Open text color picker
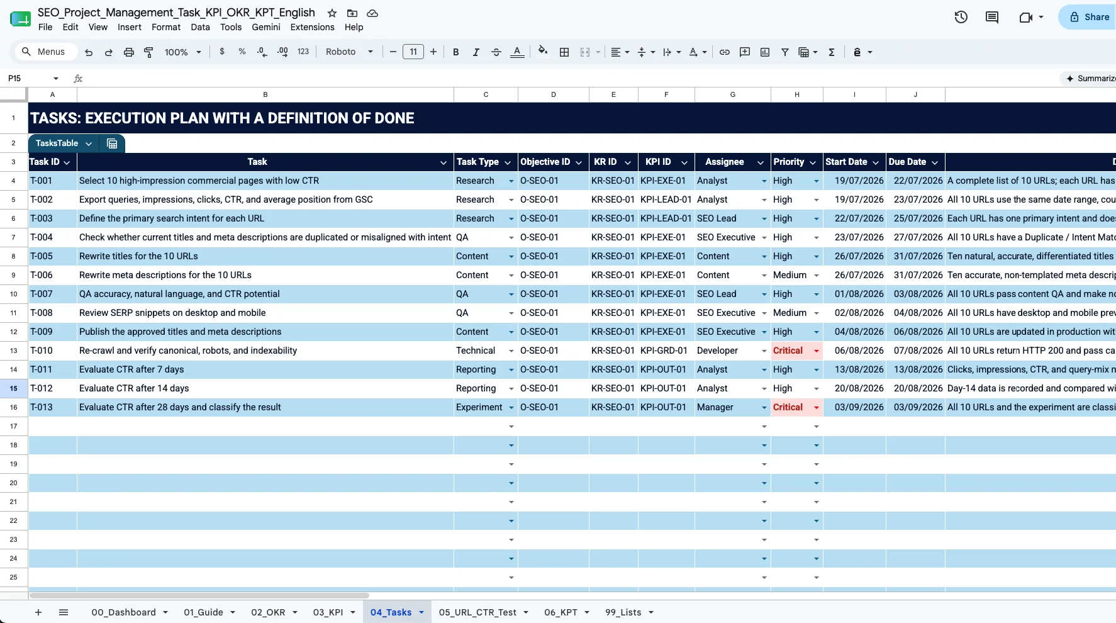 point(517,52)
